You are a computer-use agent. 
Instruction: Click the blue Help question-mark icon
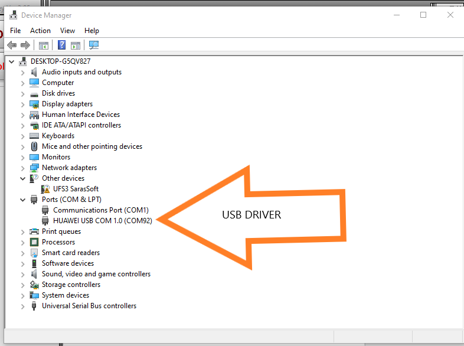click(61, 45)
